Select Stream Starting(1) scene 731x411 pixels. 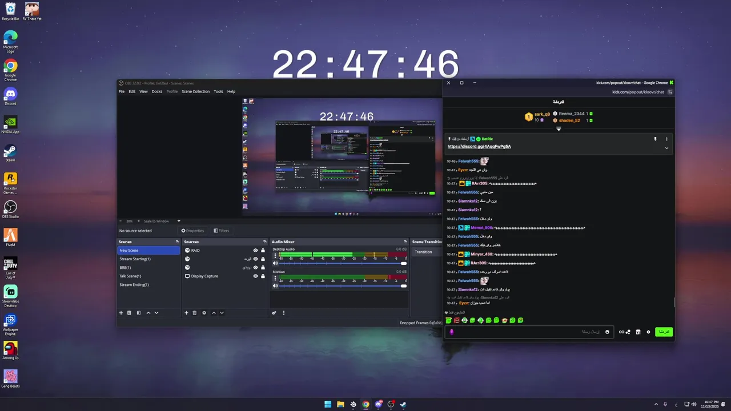click(x=148, y=259)
